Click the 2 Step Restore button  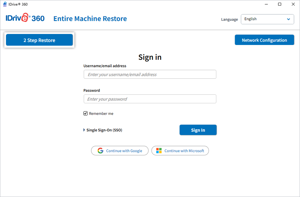pos(39,40)
